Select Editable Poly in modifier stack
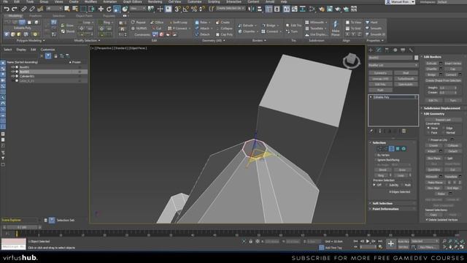The height and width of the screenshot is (263, 467). (x=393, y=97)
